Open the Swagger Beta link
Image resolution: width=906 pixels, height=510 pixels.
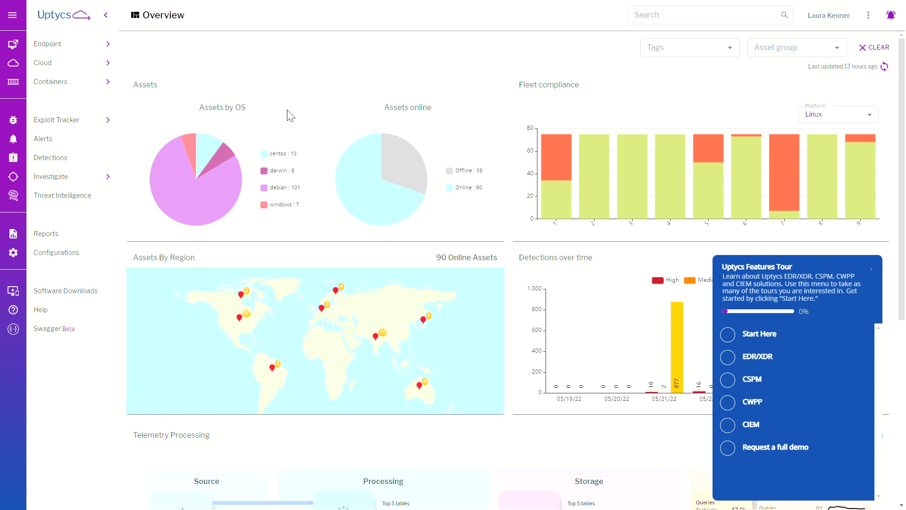point(54,329)
